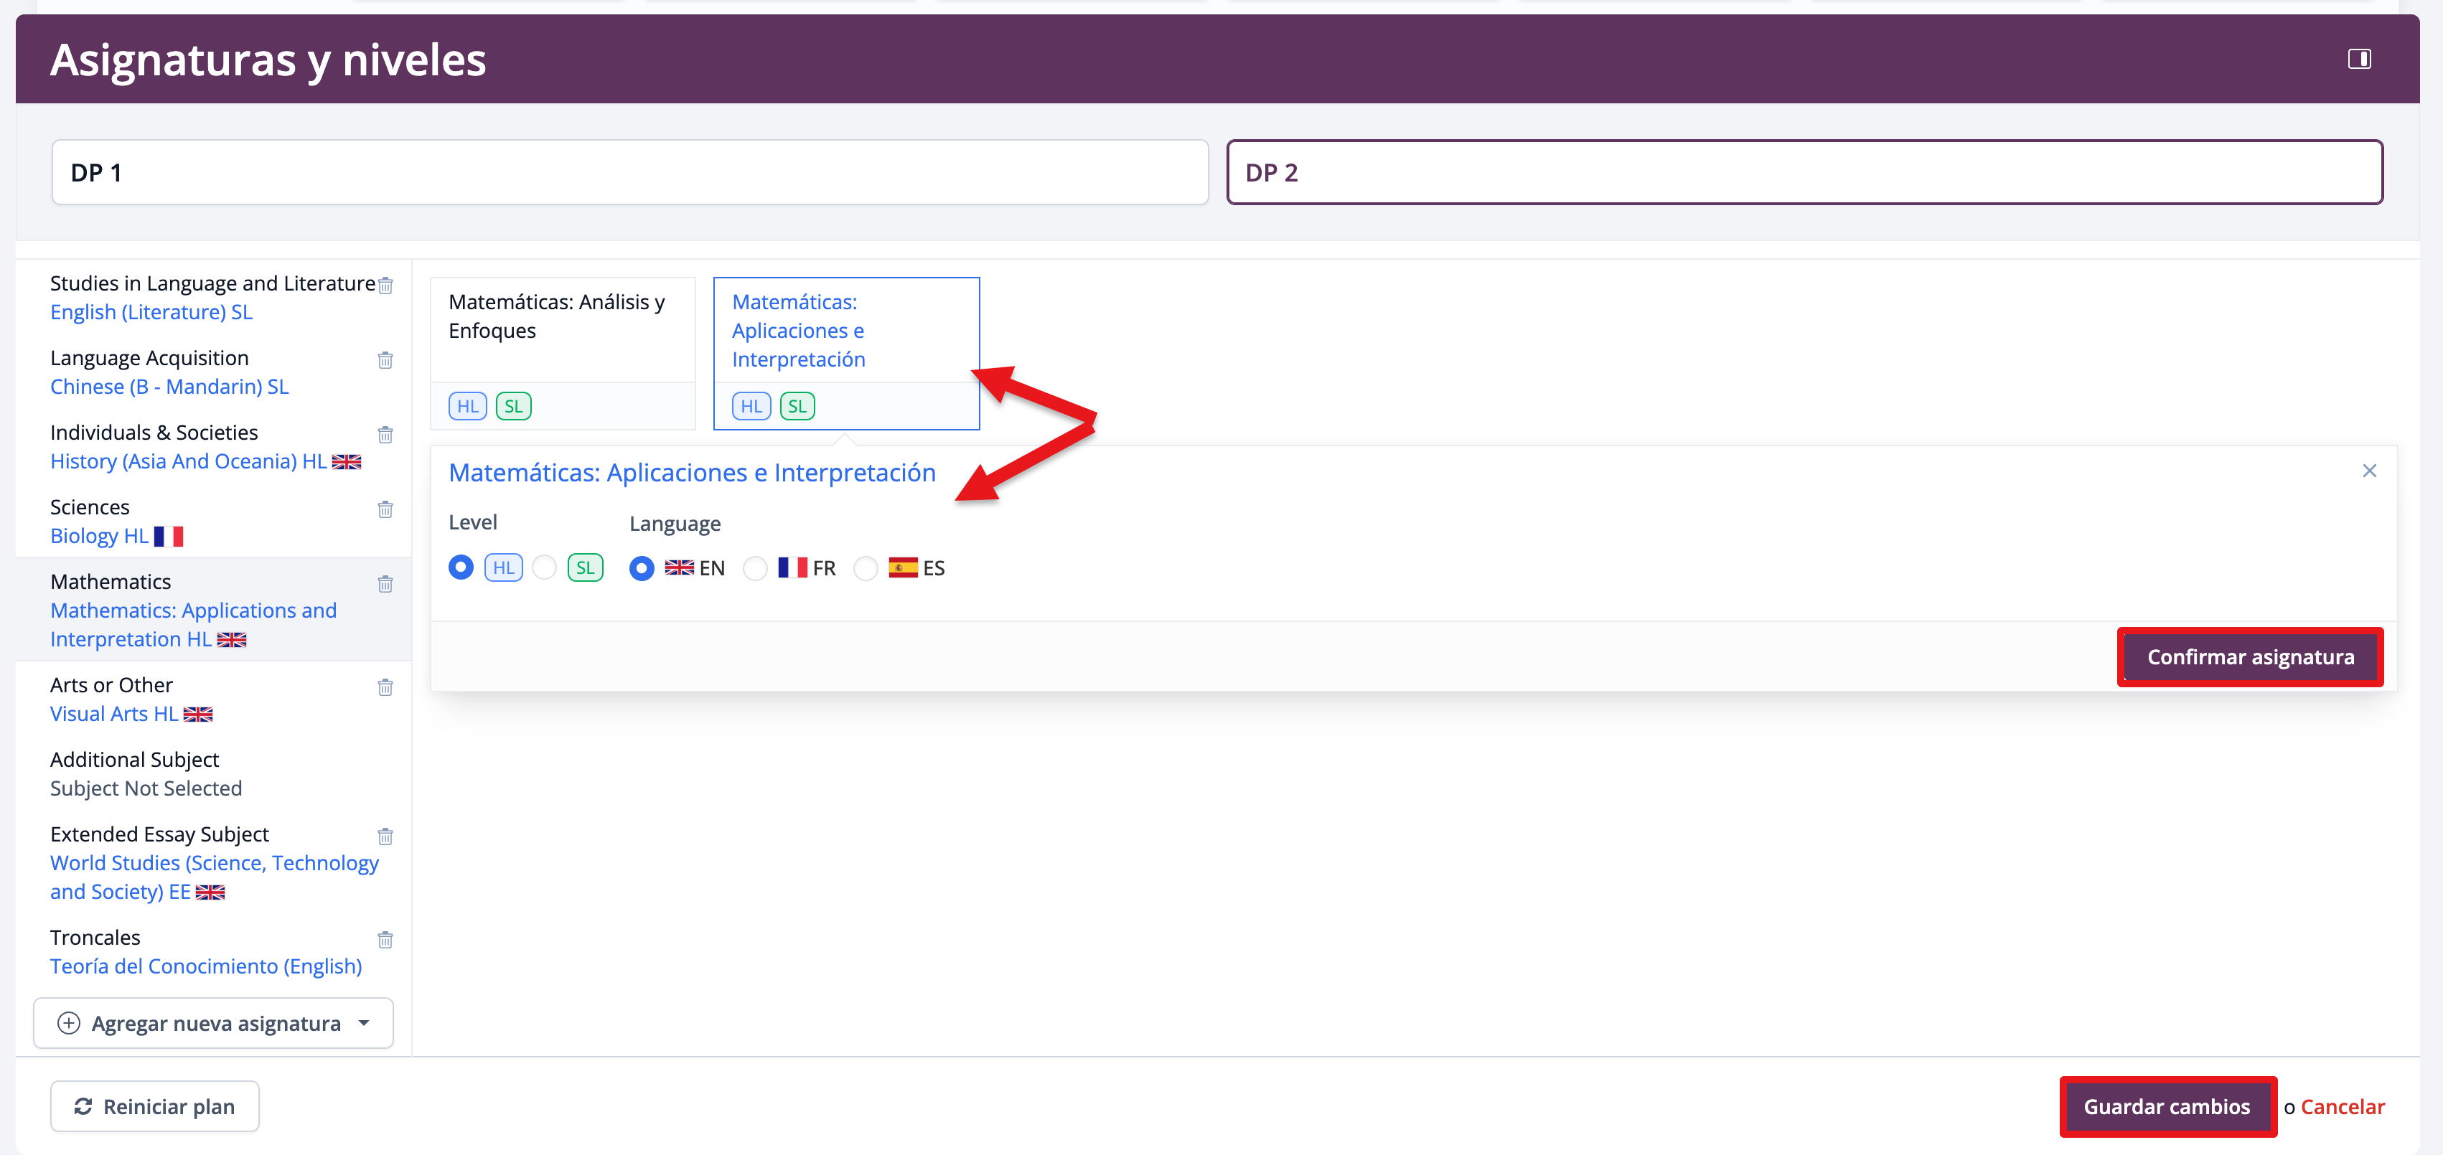This screenshot has width=2443, height=1155.
Task: Select SL level radio button
Action: click(x=544, y=568)
